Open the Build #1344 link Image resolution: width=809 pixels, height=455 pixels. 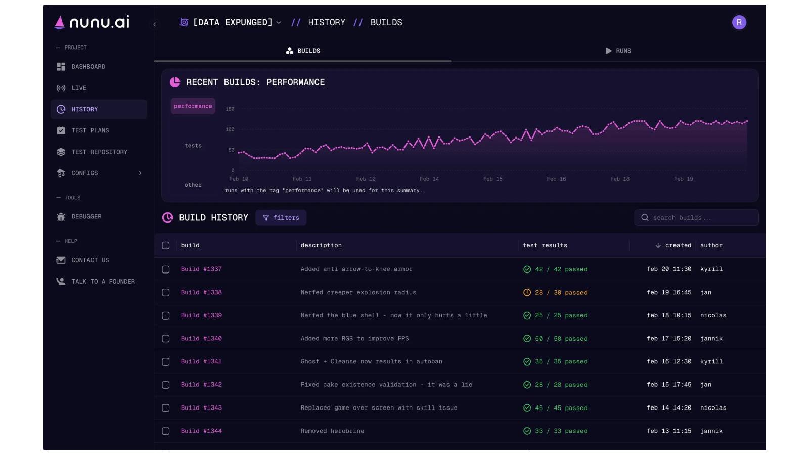201,431
